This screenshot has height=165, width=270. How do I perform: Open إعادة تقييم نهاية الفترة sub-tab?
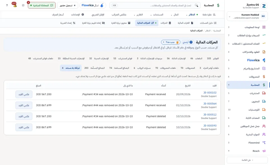pos(93,23)
